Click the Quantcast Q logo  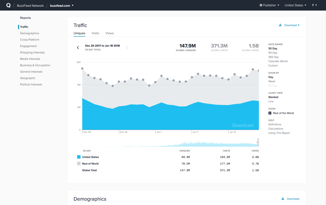8,5
